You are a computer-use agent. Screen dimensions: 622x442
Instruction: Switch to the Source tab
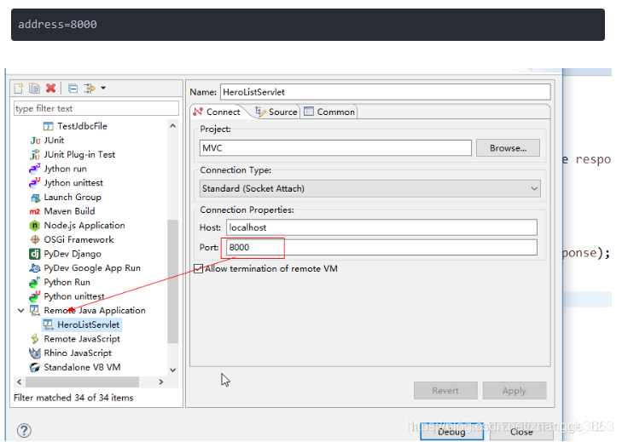276,112
